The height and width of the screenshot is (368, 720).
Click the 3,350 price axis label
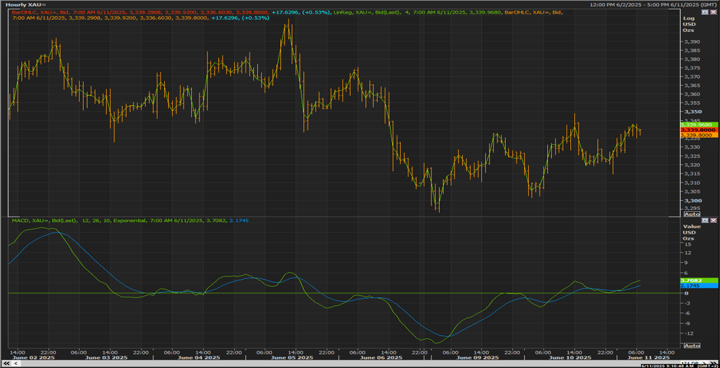(x=691, y=112)
